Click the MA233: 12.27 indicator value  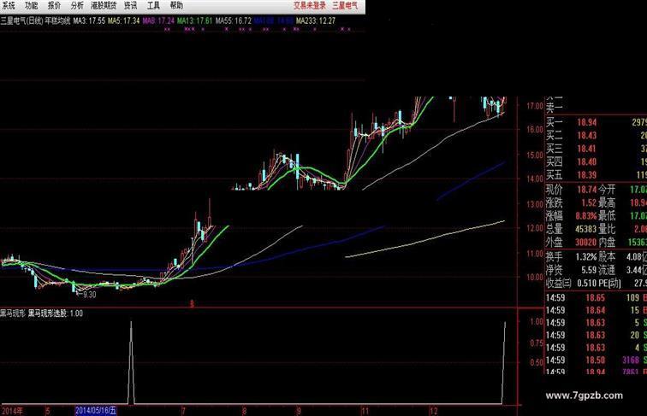(316, 21)
